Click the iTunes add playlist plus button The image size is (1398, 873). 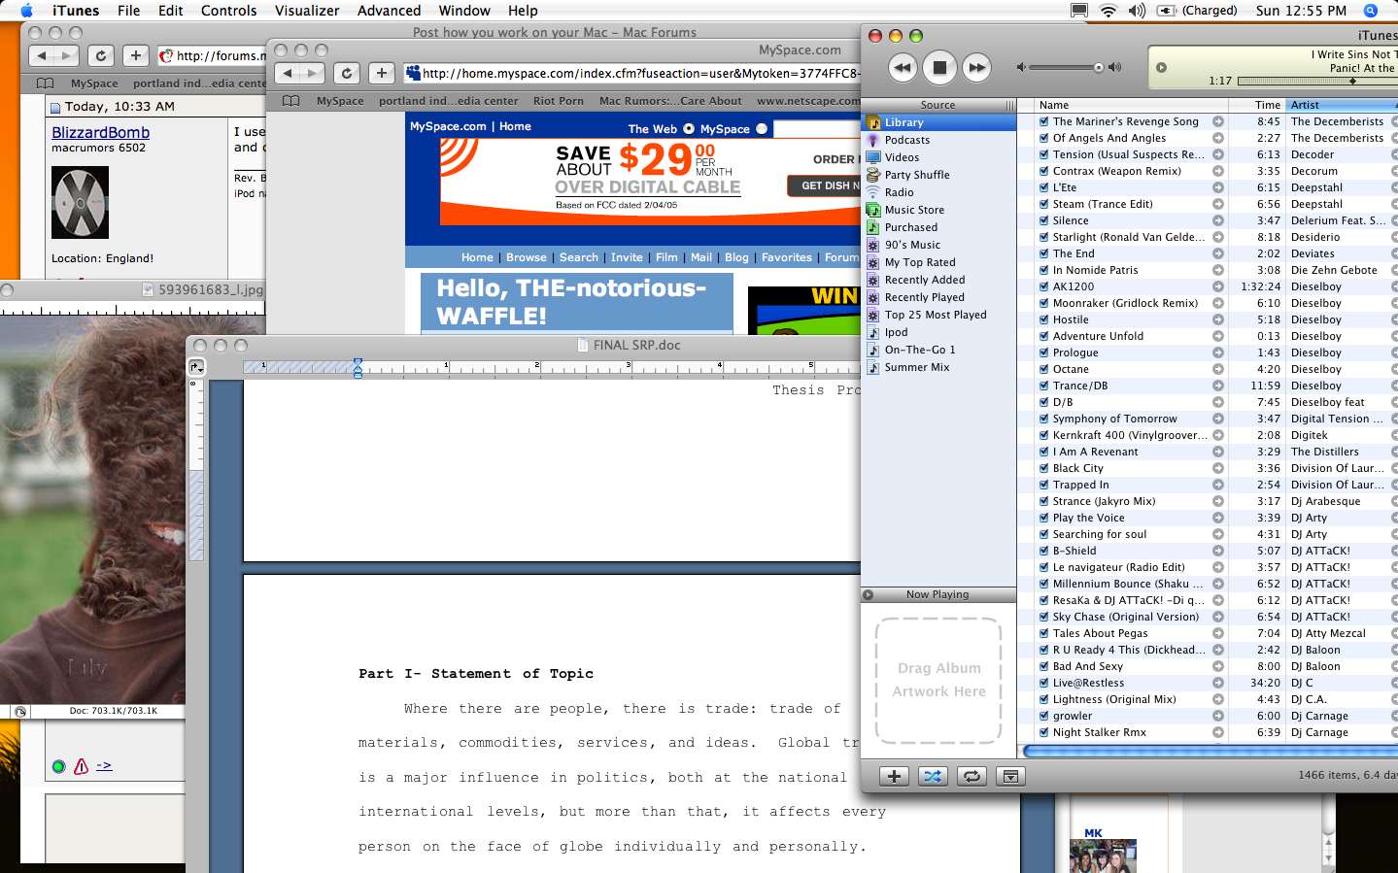click(x=894, y=776)
